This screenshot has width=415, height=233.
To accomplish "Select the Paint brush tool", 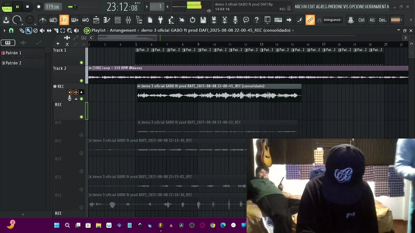I will [x=29, y=30].
